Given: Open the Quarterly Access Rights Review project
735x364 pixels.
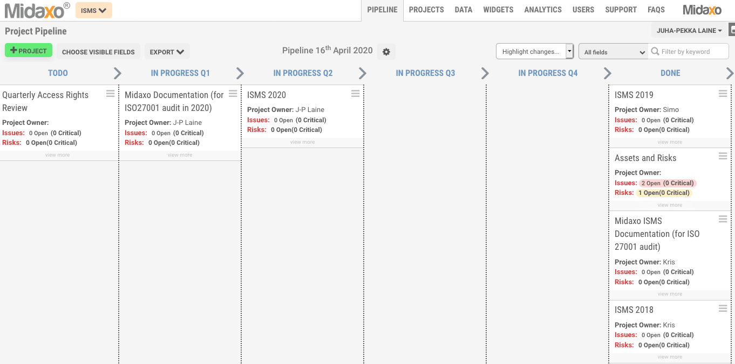Looking at the screenshot, I should 45,101.
